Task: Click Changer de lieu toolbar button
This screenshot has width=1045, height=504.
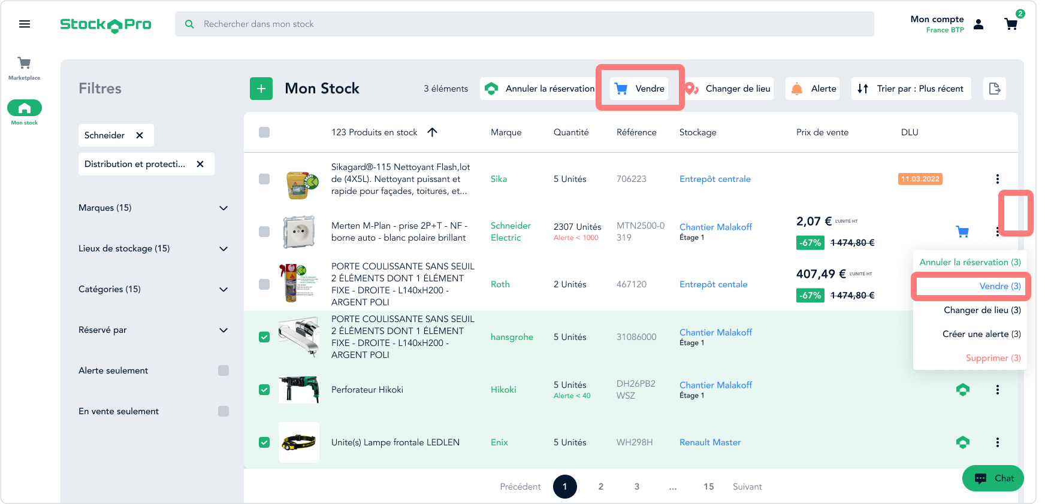Action: pyautogui.click(x=728, y=89)
